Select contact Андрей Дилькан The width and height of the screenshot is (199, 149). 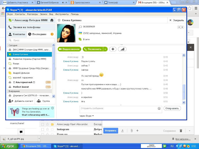click(x=29, y=73)
